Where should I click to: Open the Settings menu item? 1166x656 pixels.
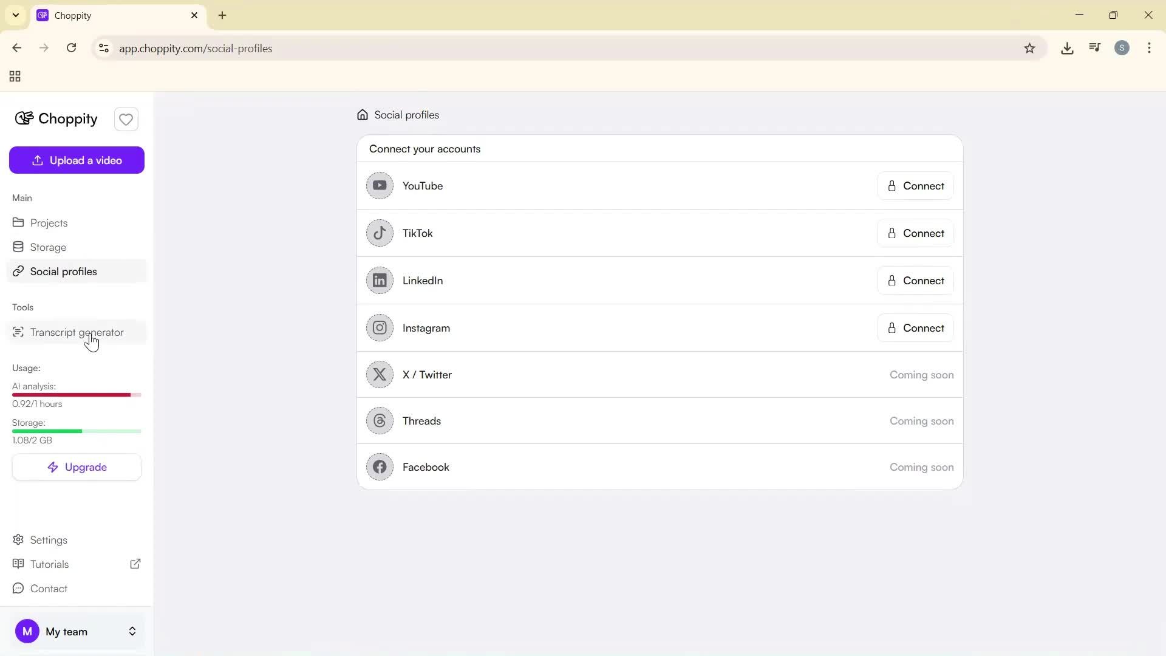48,539
